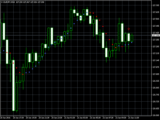Screen dimensions: 160x120
Task: Click the time label 21 Jan 07:30
Action: [x=108, y=118]
